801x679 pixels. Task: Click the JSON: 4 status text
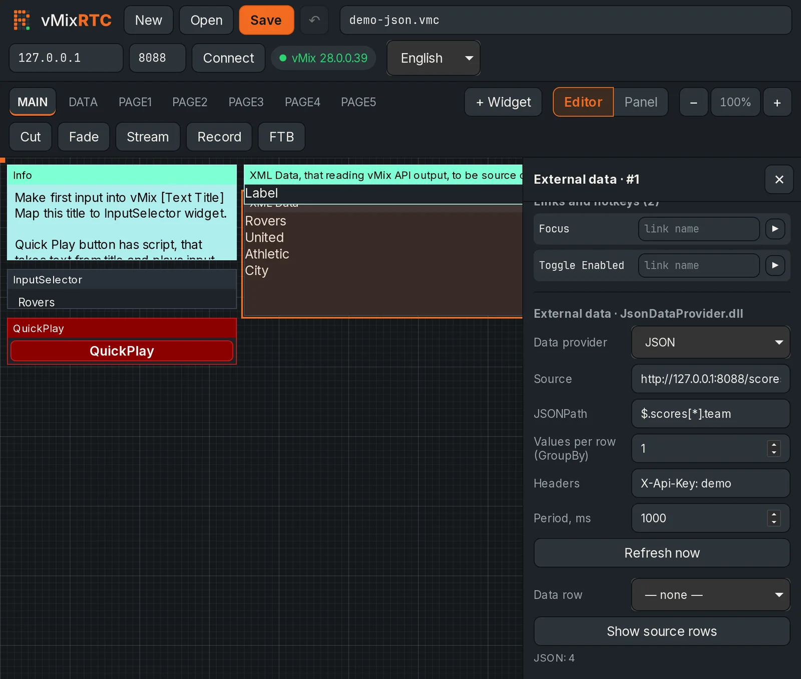pos(554,658)
